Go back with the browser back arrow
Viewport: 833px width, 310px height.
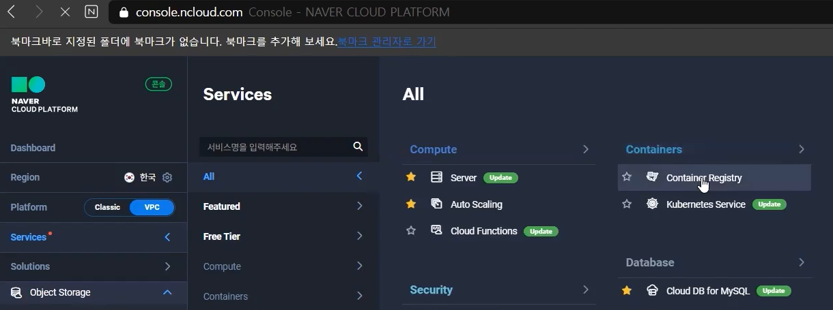point(12,12)
